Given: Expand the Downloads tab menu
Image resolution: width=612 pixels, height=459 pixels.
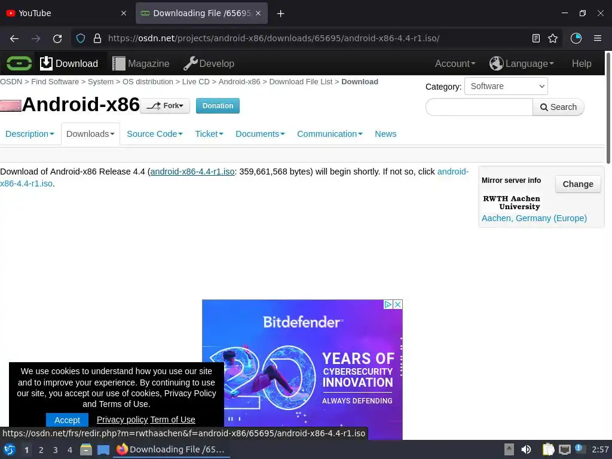Looking at the screenshot, I should pos(90,134).
